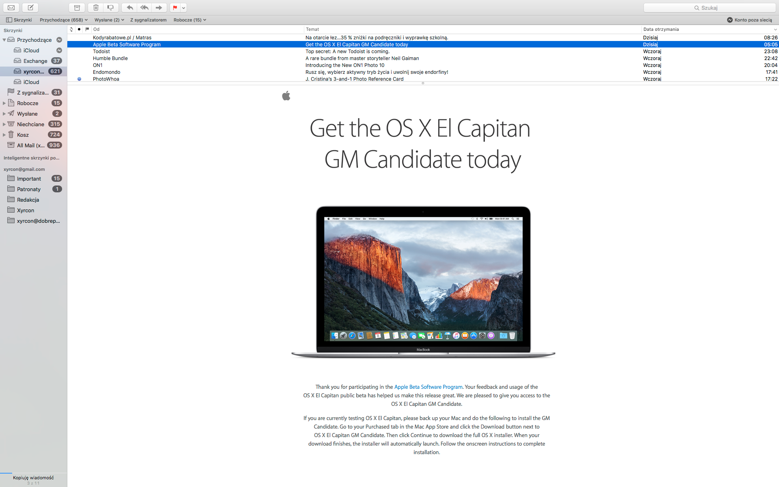The image size is (779, 487).
Task: Select the Xyrcon folder
Action: pyautogui.click(x=33, y=210)
